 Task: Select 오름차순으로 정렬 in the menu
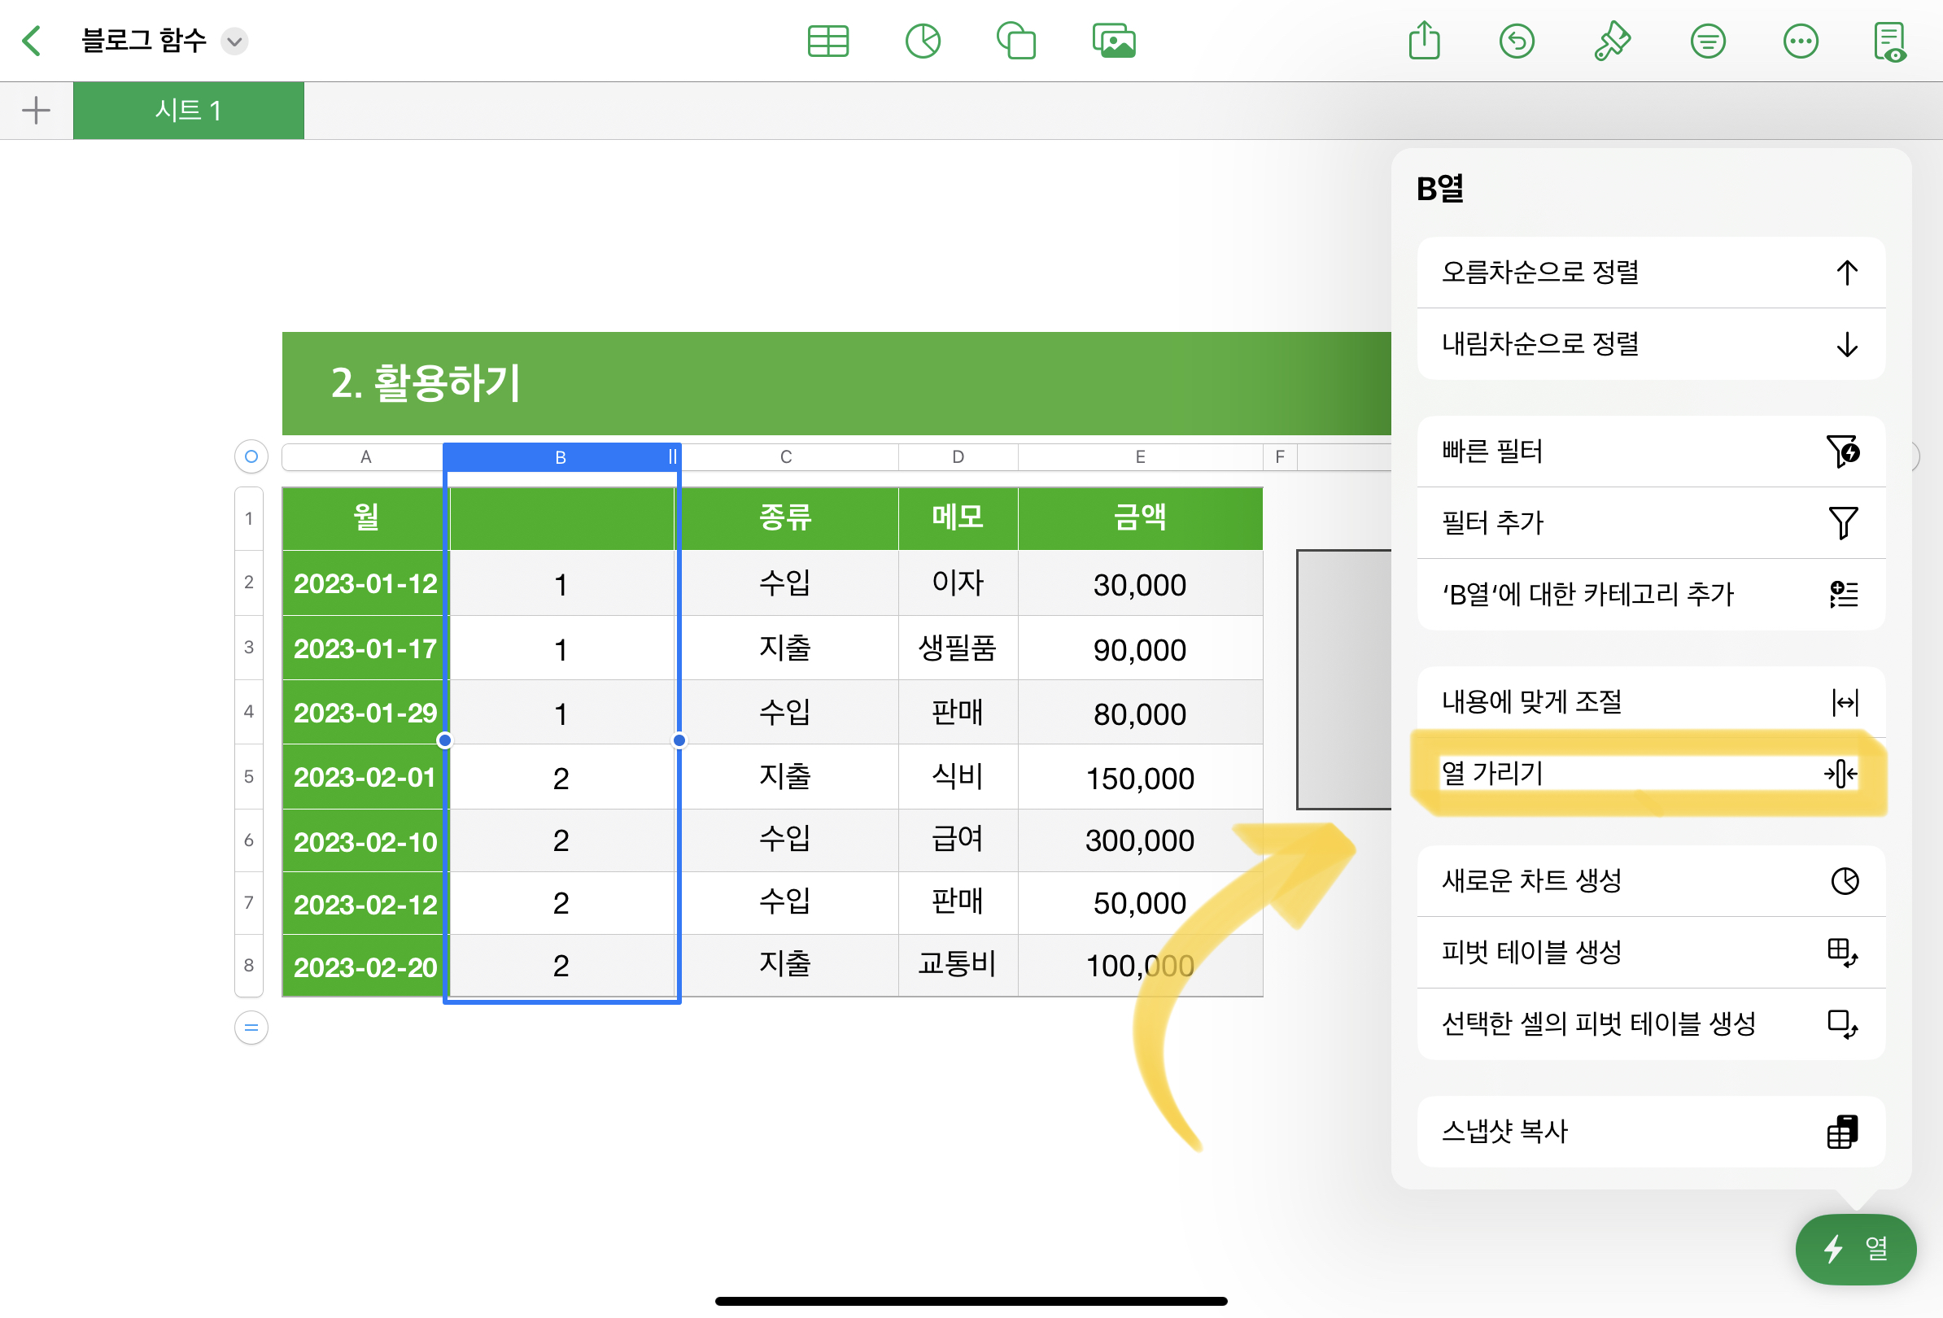[x=1651, y=273]
